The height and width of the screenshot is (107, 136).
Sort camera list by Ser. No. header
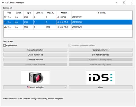(x=102, y=13)
